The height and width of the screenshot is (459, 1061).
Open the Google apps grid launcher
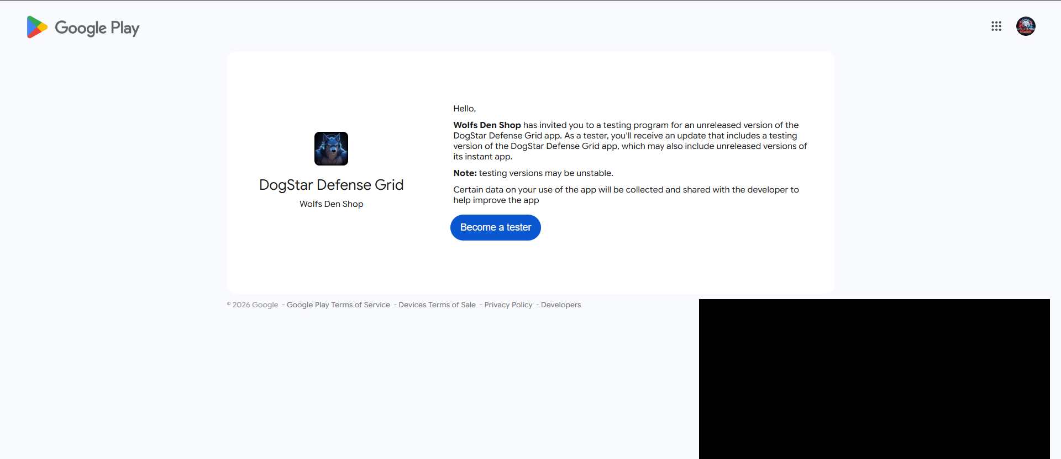[996, 26]
